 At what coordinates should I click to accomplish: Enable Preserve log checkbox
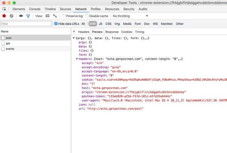pos(64,16)
